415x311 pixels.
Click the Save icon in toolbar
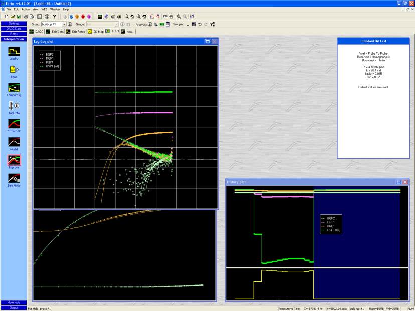tap(19, 16)
